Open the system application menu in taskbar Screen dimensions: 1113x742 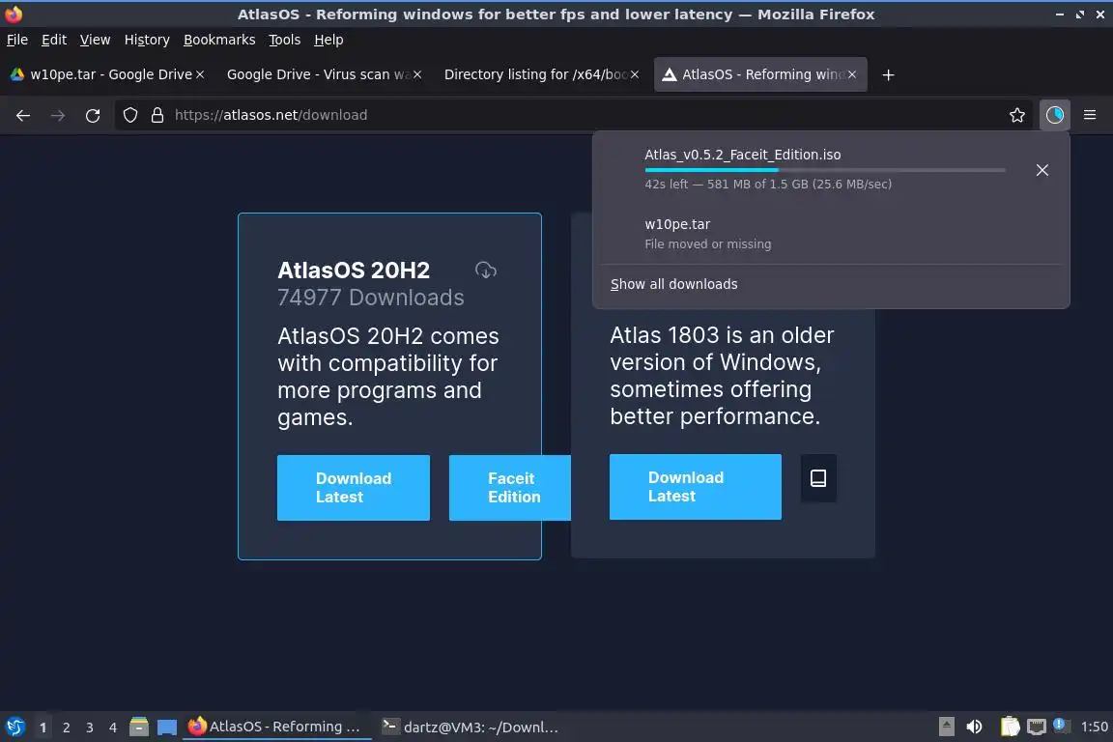[x=14, y=727]
